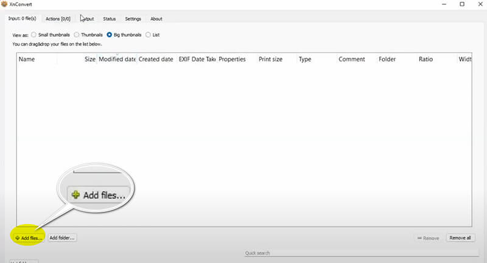Click the Add files... button
Screen dimensions: 487x263
(29, 238)
